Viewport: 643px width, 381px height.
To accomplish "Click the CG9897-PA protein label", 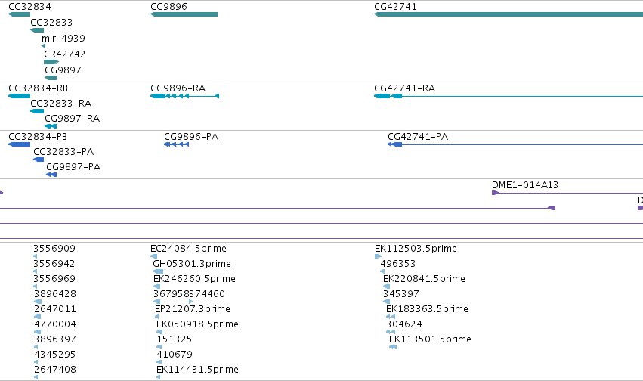I will (73, 167).
